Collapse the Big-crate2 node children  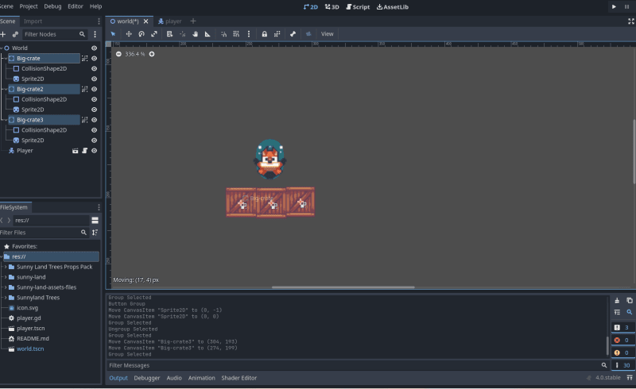(6, 89)
